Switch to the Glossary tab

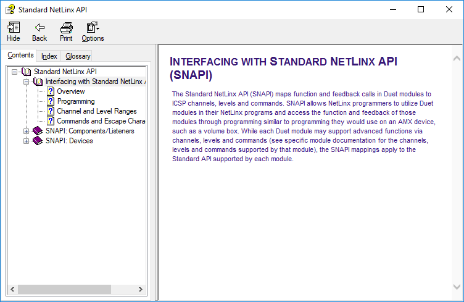(x=78, y=56)
